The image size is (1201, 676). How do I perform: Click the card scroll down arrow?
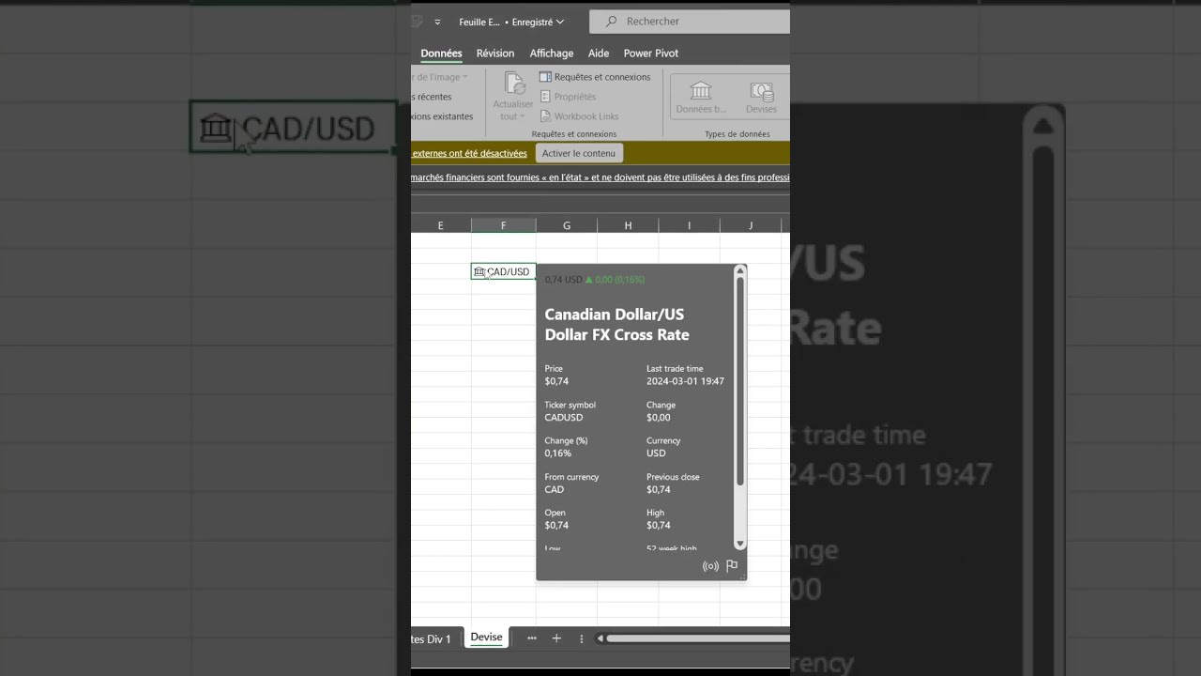(739, 544)
